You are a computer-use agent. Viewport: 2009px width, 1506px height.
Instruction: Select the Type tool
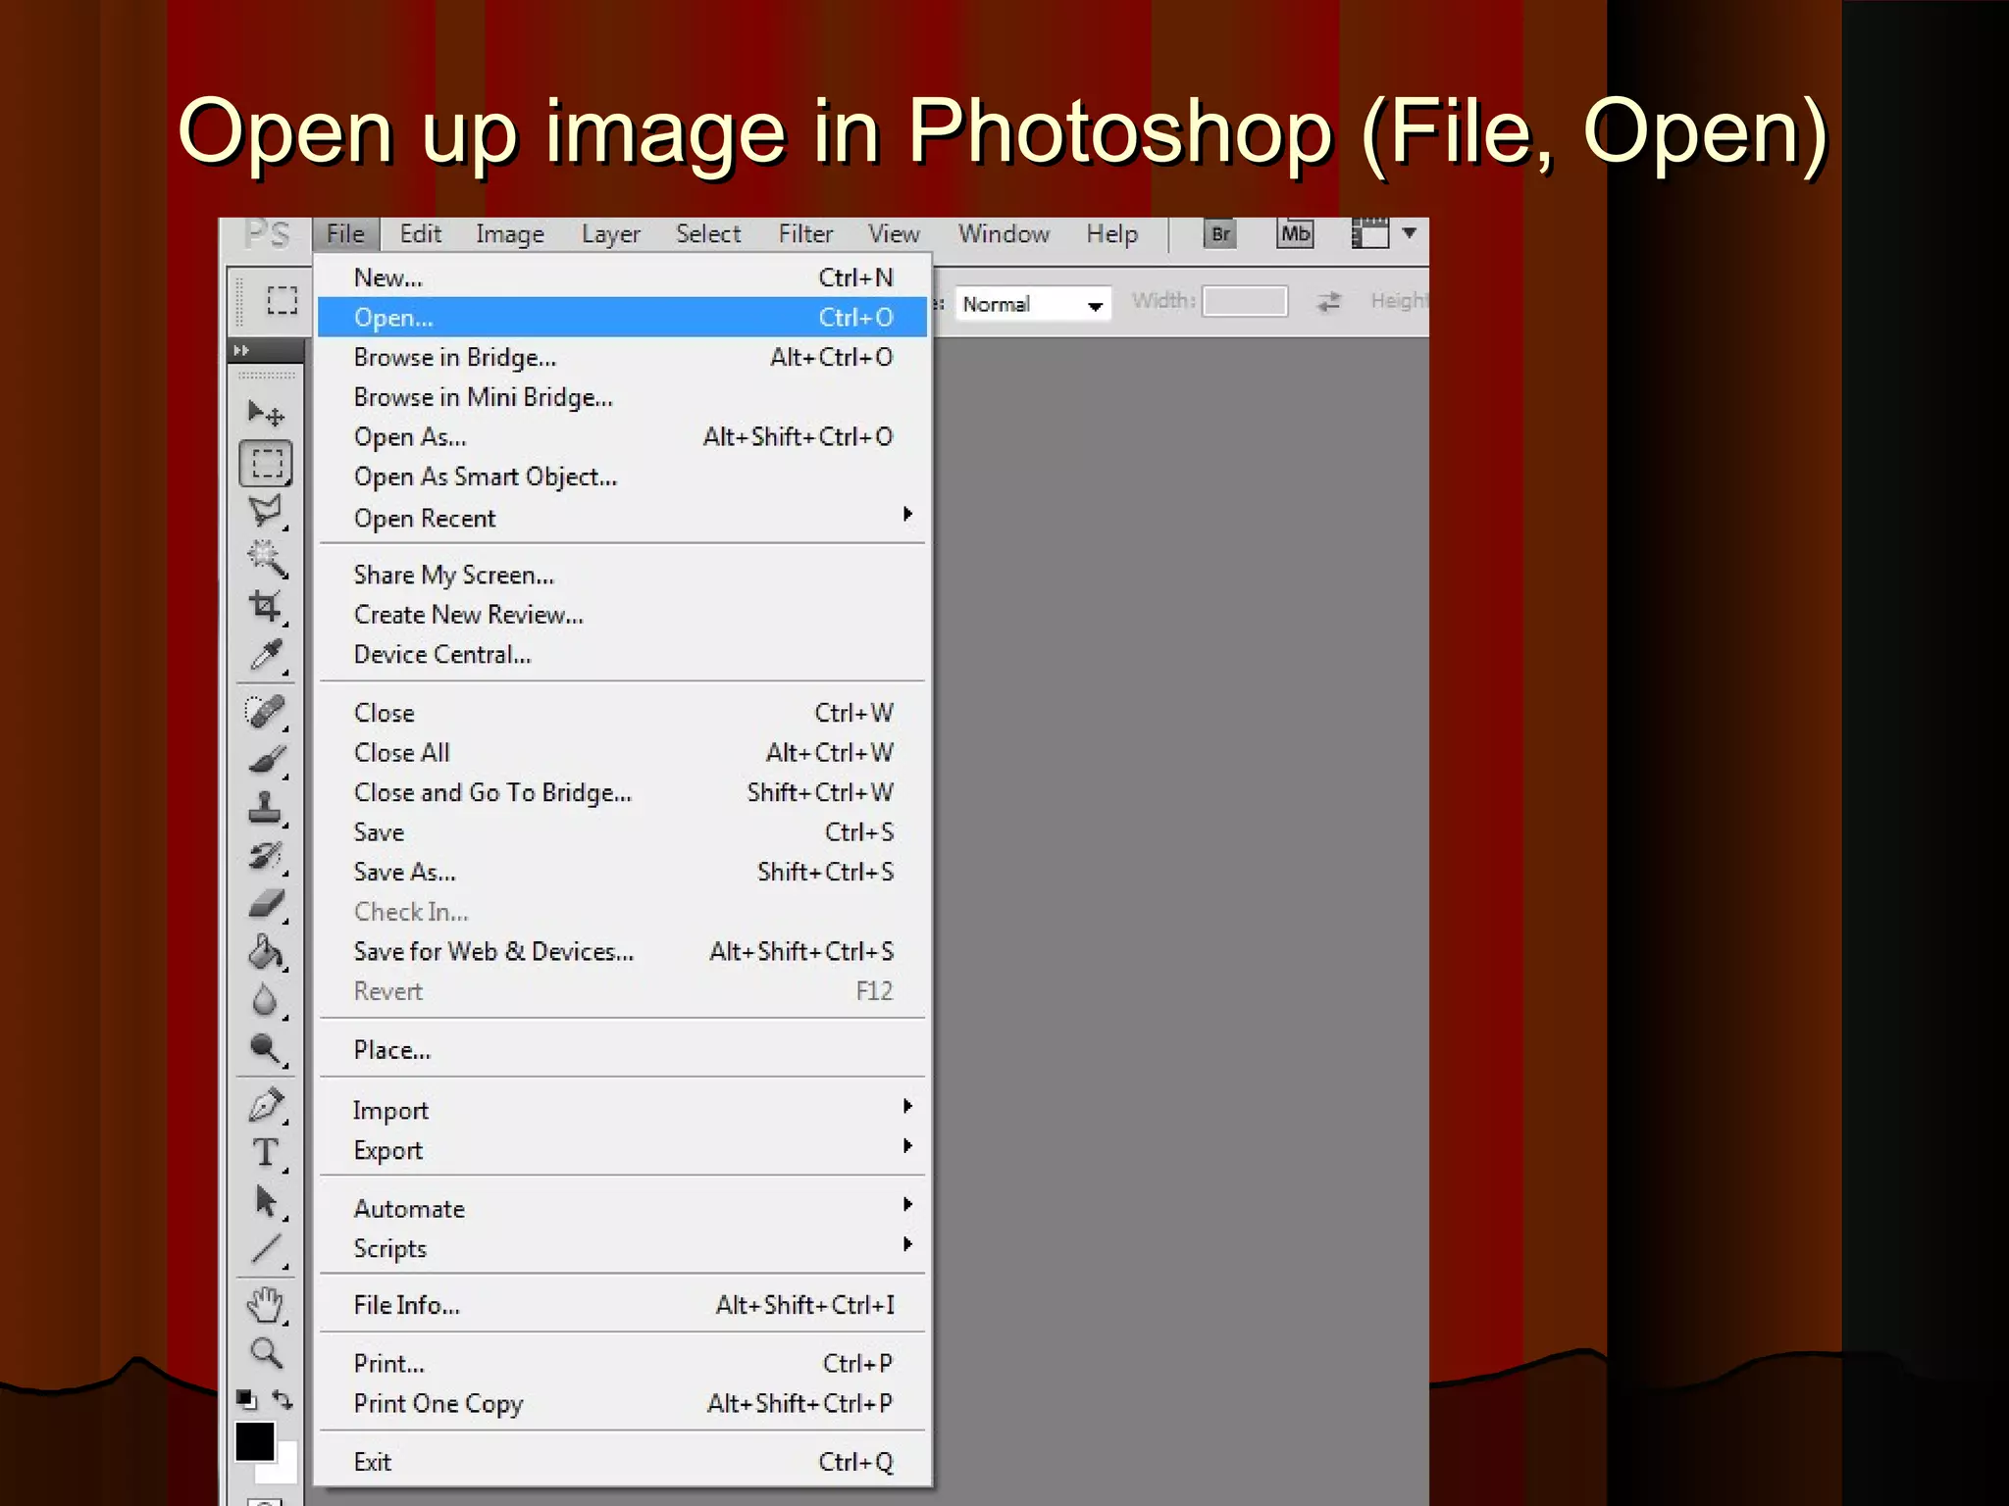pyautogui.click(x=266, y=1153)
